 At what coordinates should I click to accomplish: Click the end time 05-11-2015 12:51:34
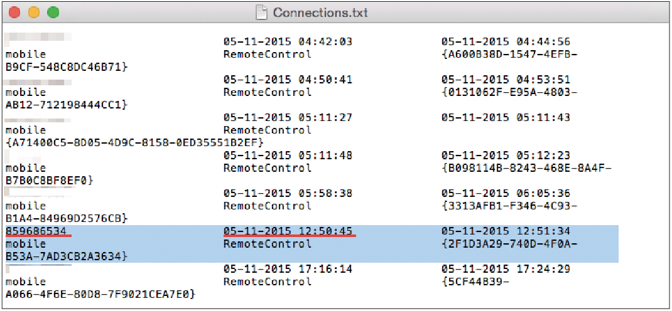click(506, 231)
